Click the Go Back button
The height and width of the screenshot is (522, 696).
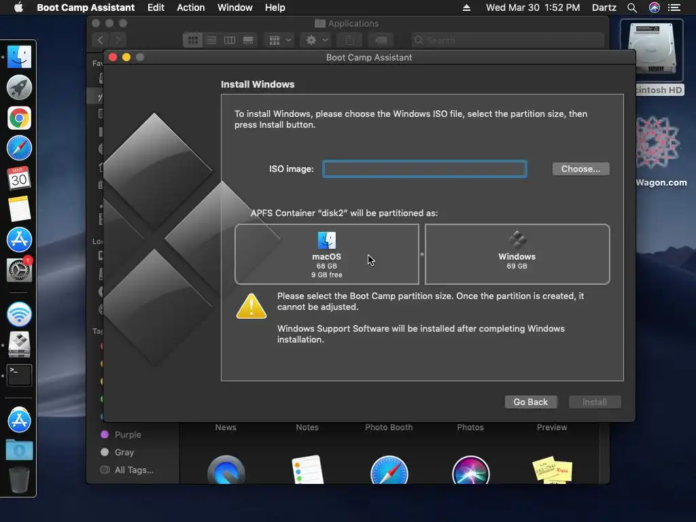pyautogui.click(x=530, y=402)
